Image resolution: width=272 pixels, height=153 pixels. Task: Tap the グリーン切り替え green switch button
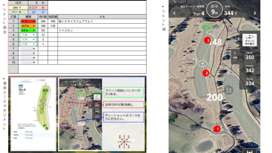(250, 40)
